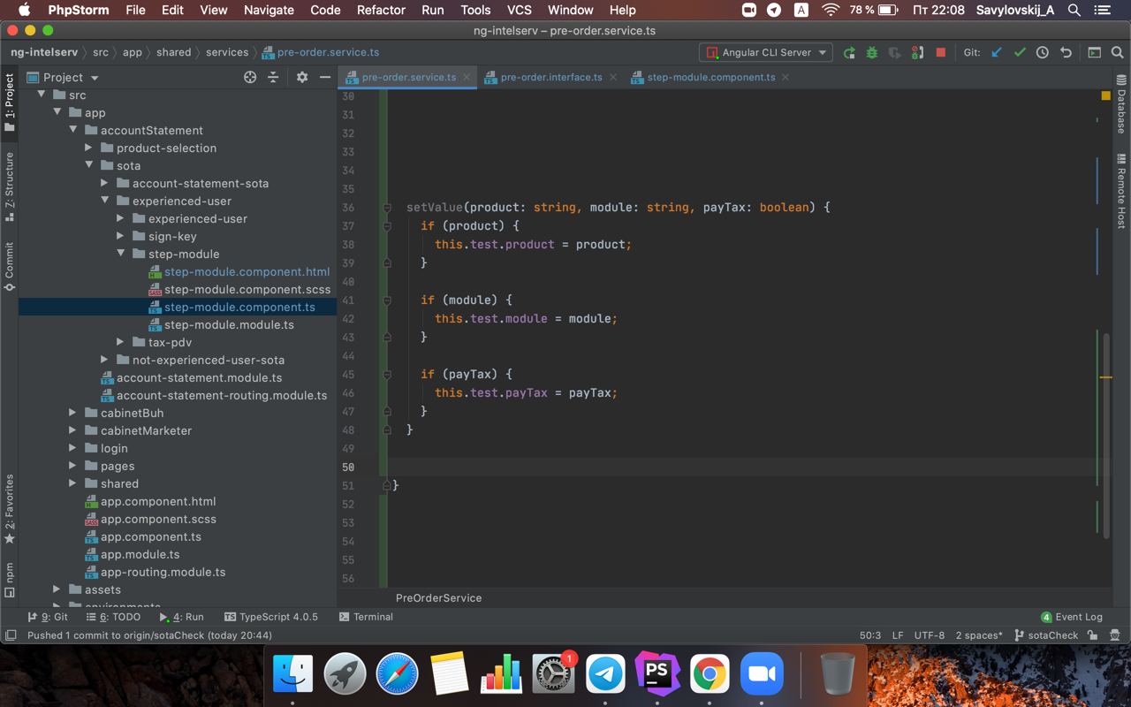Viewport: 1131px width, 707px height.
Task: Expand the tax-pdv folder
Action: (120, 342)
